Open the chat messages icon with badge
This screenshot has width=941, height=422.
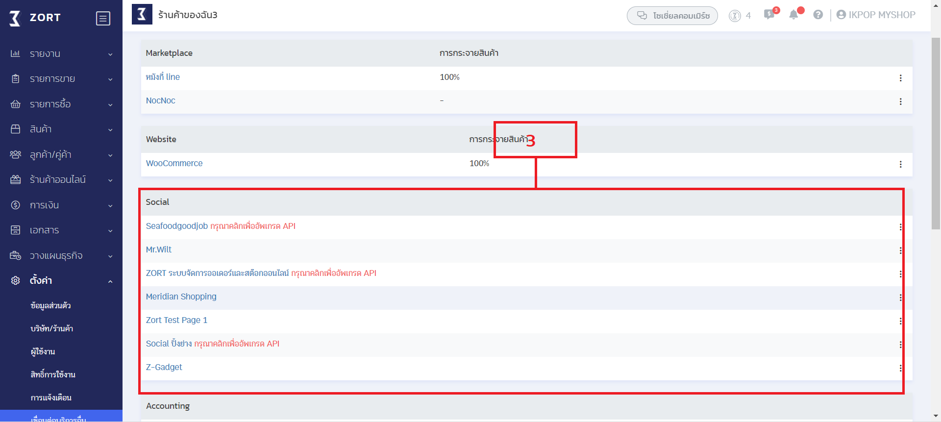(x=770, y=14)
